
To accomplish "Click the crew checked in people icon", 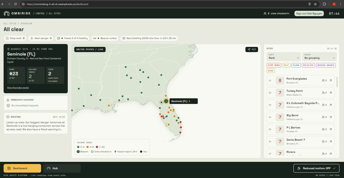I will pyautogui.click(x=265, y=14).
